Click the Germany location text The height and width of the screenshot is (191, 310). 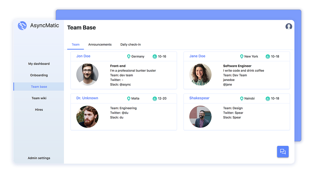(138, 57)
